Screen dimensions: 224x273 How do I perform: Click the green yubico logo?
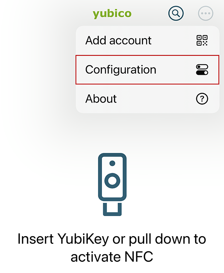click(112, 14)
